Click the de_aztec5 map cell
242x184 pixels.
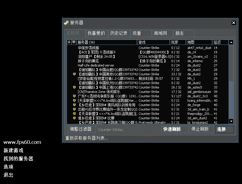[x=195, y=87]
